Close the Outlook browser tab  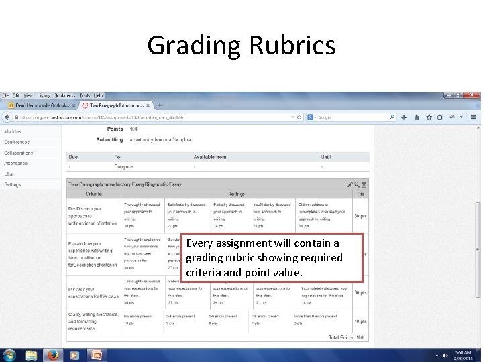point(74,105)
